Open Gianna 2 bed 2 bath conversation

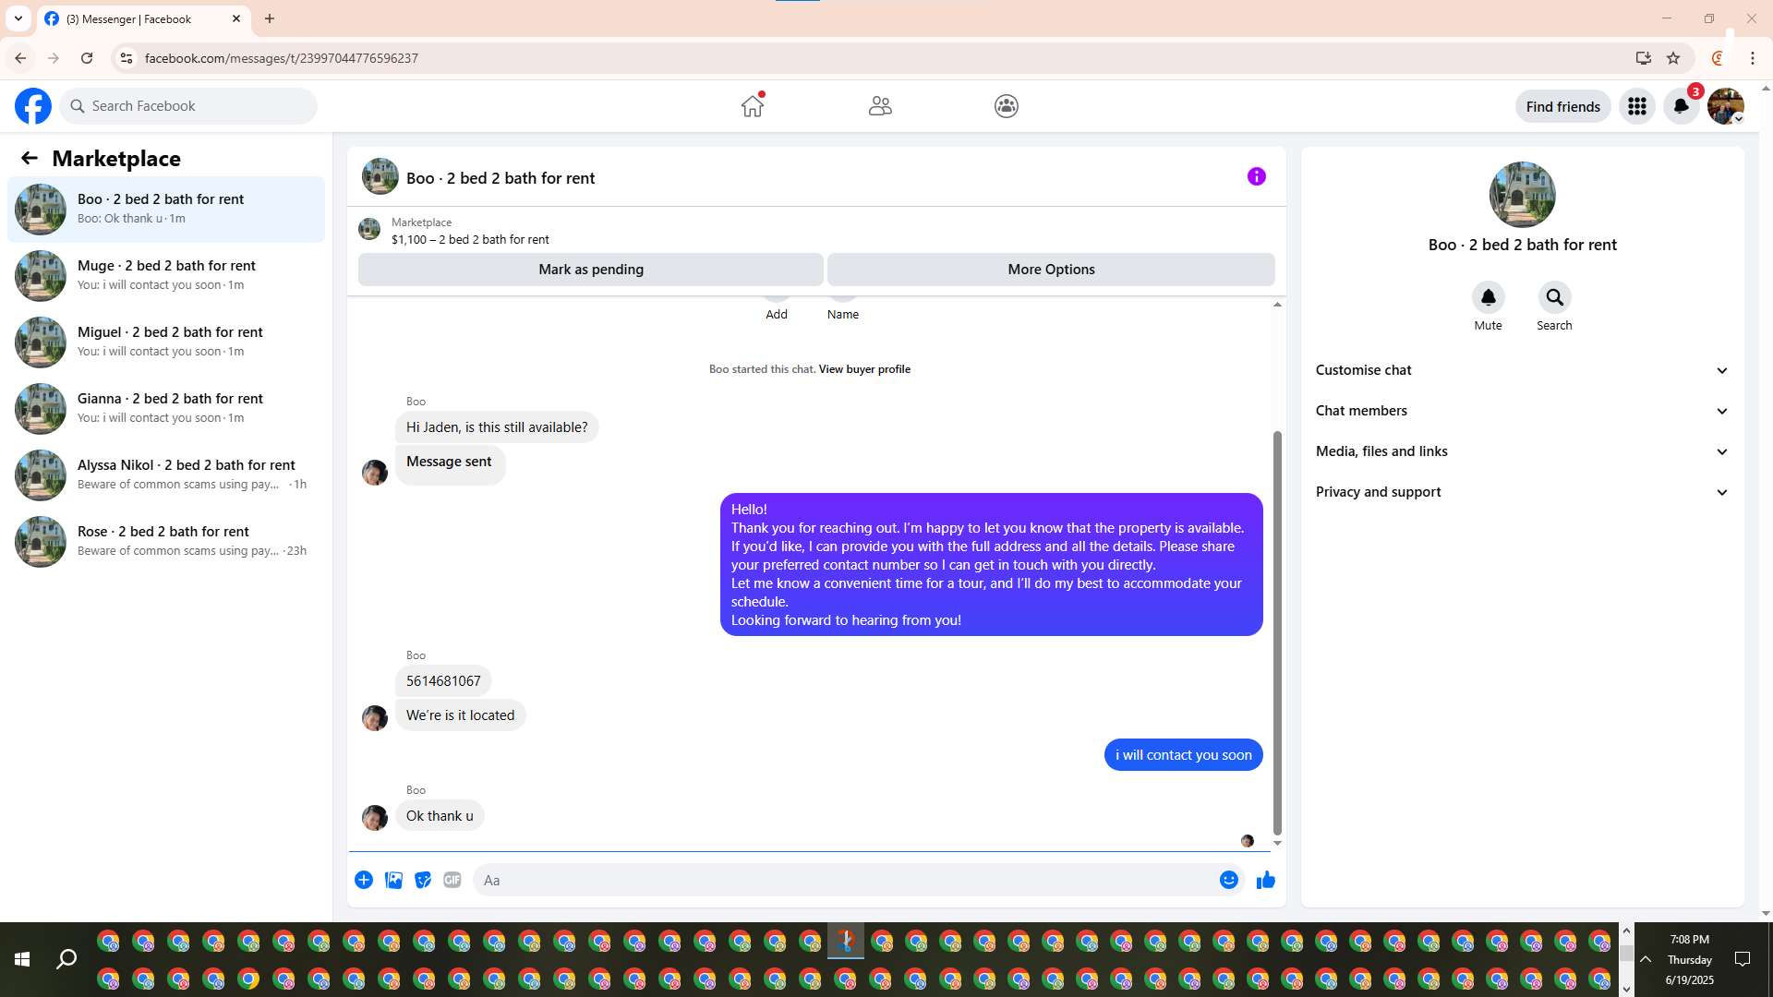point(166,409)
